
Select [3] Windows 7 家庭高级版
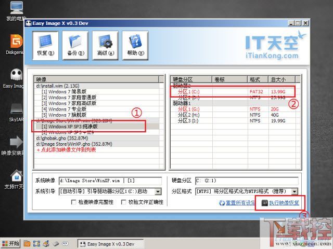point(69,103)
